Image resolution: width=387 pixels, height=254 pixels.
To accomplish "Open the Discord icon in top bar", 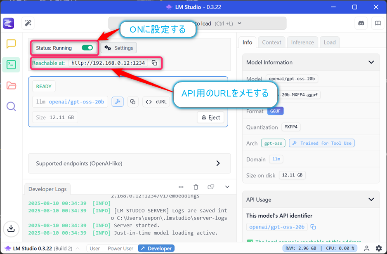I will [x=361, y=23].
